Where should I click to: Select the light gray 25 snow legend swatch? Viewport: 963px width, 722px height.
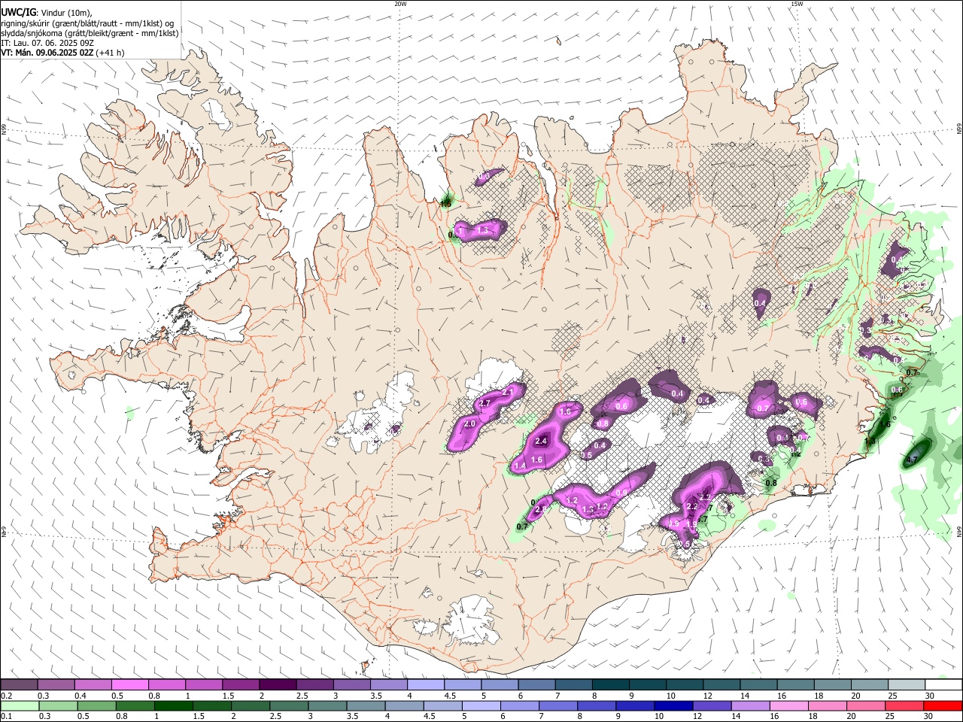[x=907, y=685]
